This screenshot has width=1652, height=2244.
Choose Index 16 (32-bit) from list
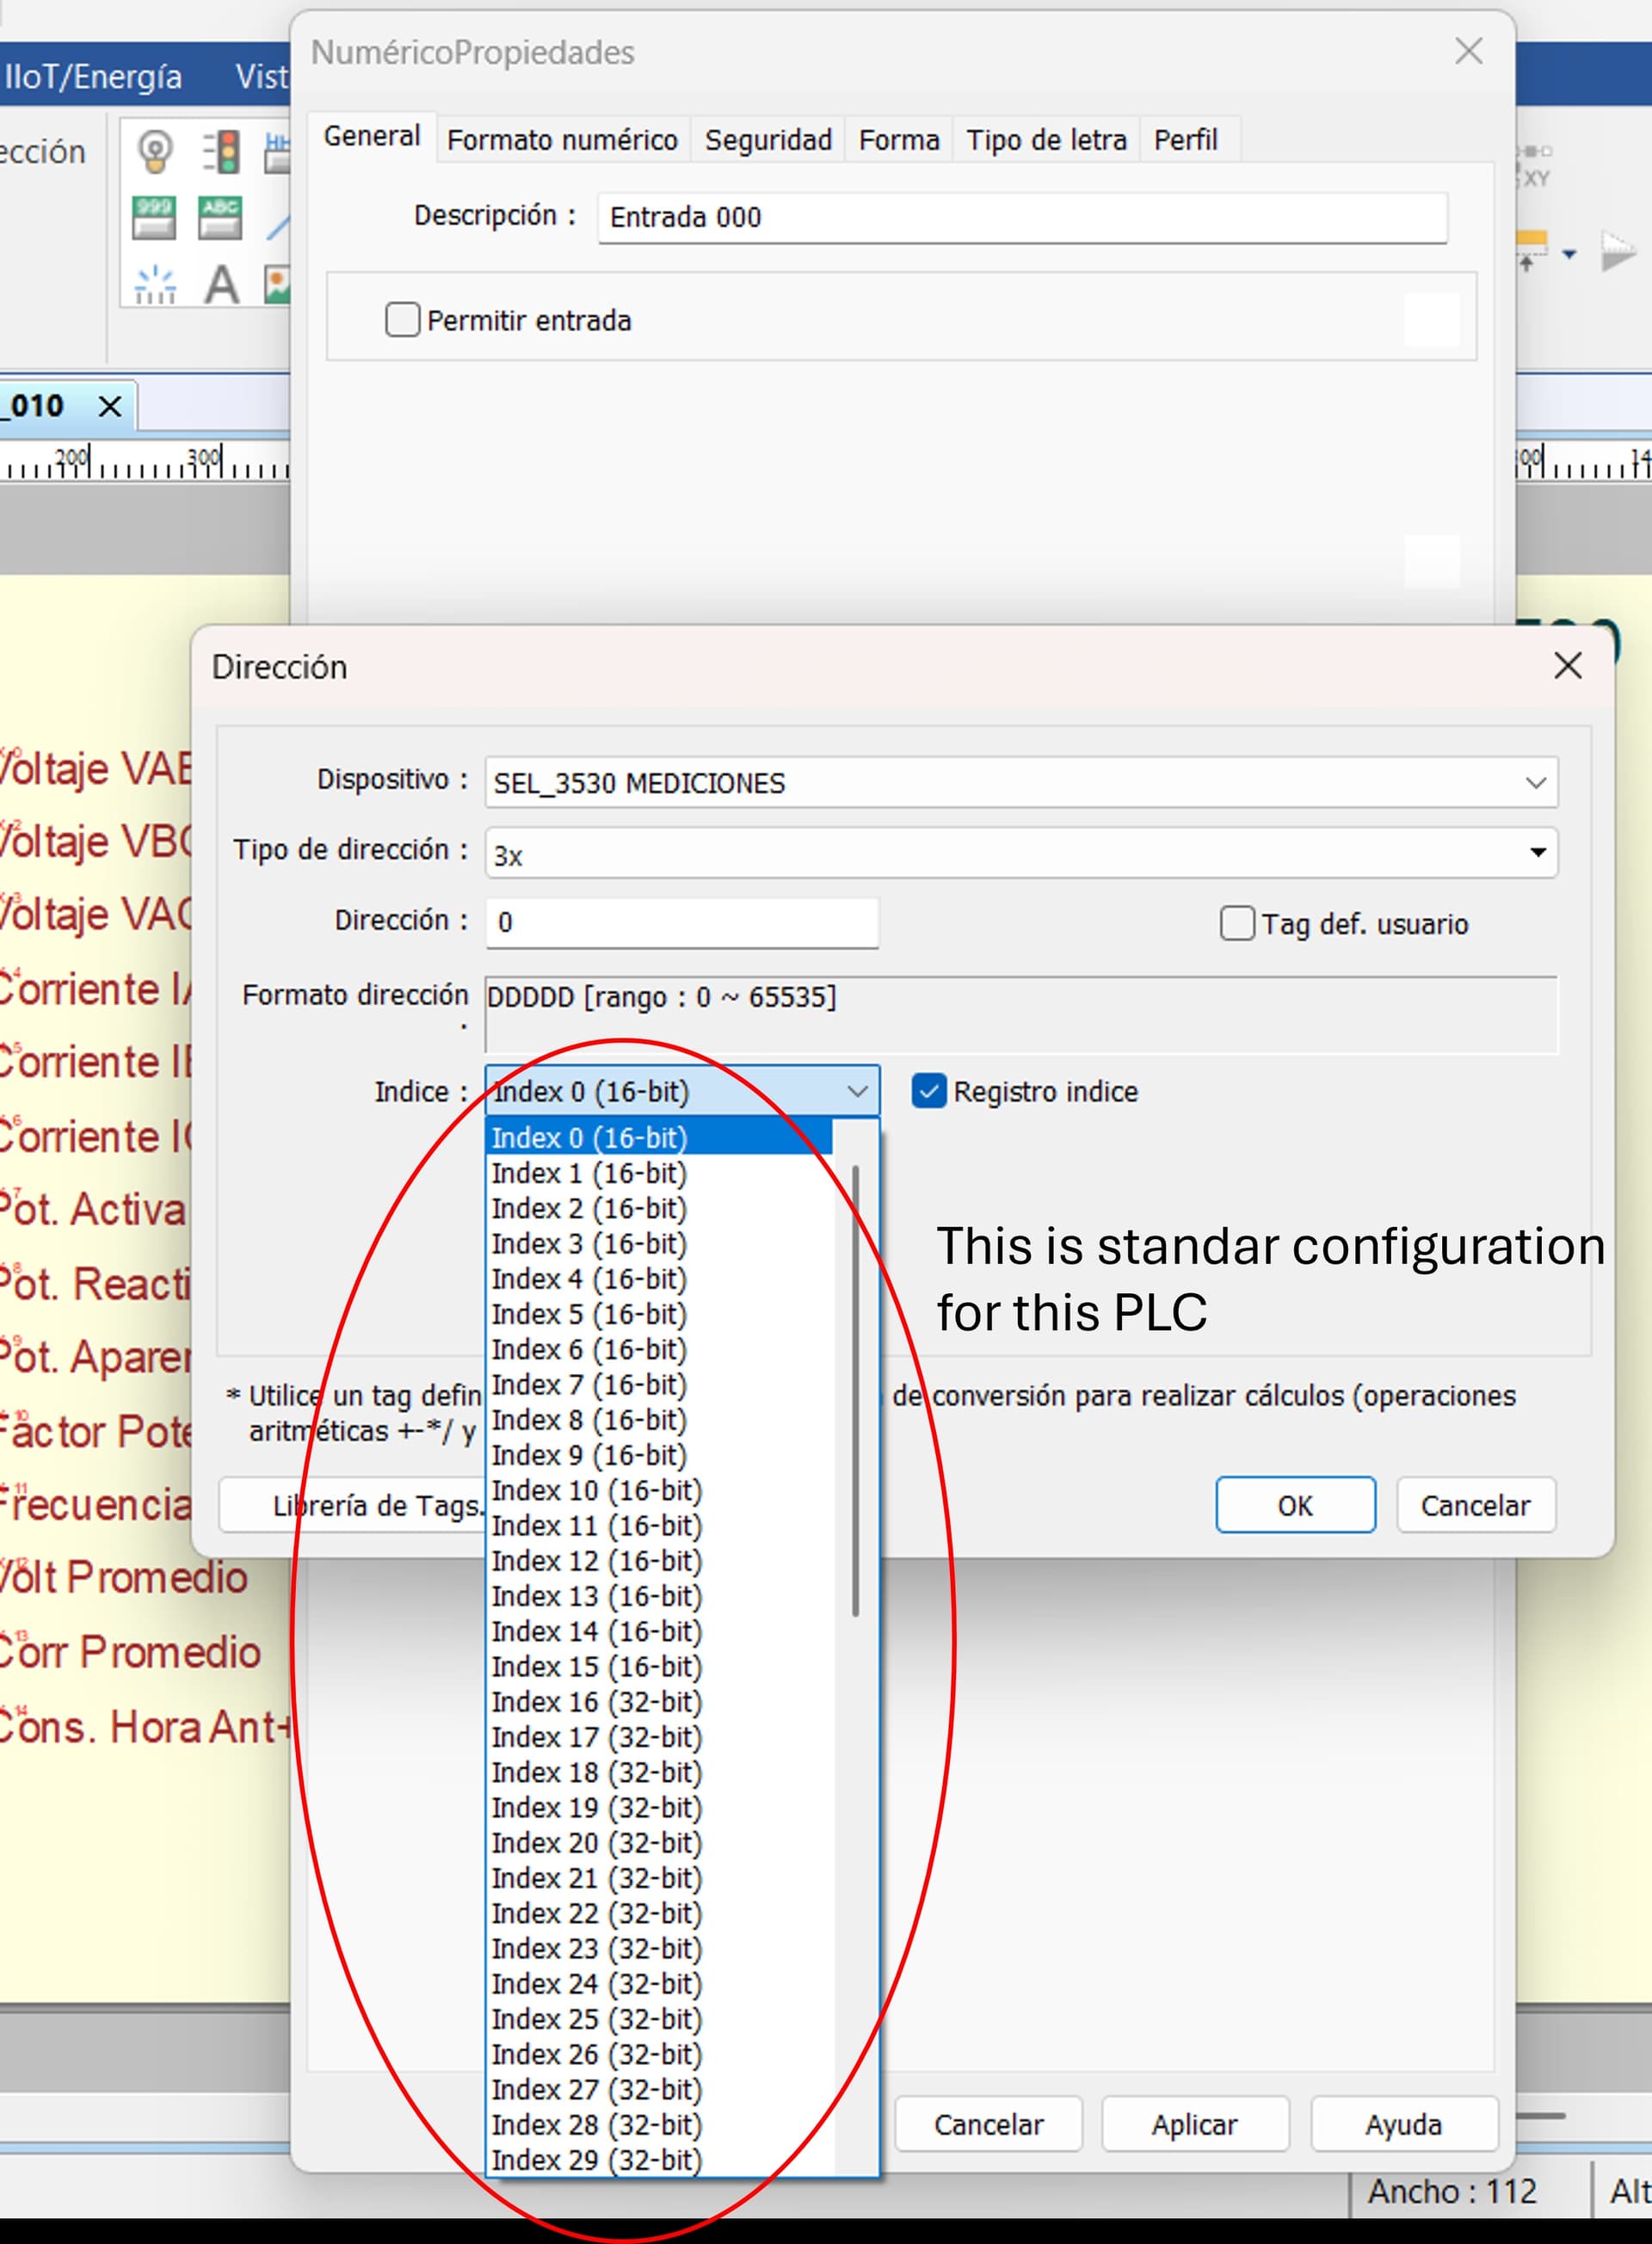(597, 1702)
